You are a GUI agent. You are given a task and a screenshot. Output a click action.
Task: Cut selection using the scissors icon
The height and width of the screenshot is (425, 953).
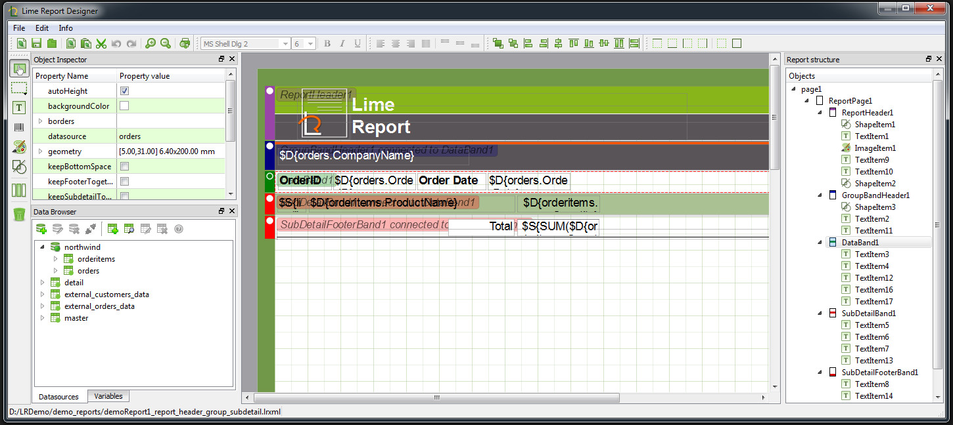coord(101,43)
